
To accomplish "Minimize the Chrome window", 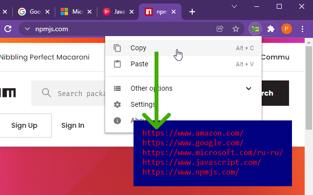I will [x=257, y=6].
